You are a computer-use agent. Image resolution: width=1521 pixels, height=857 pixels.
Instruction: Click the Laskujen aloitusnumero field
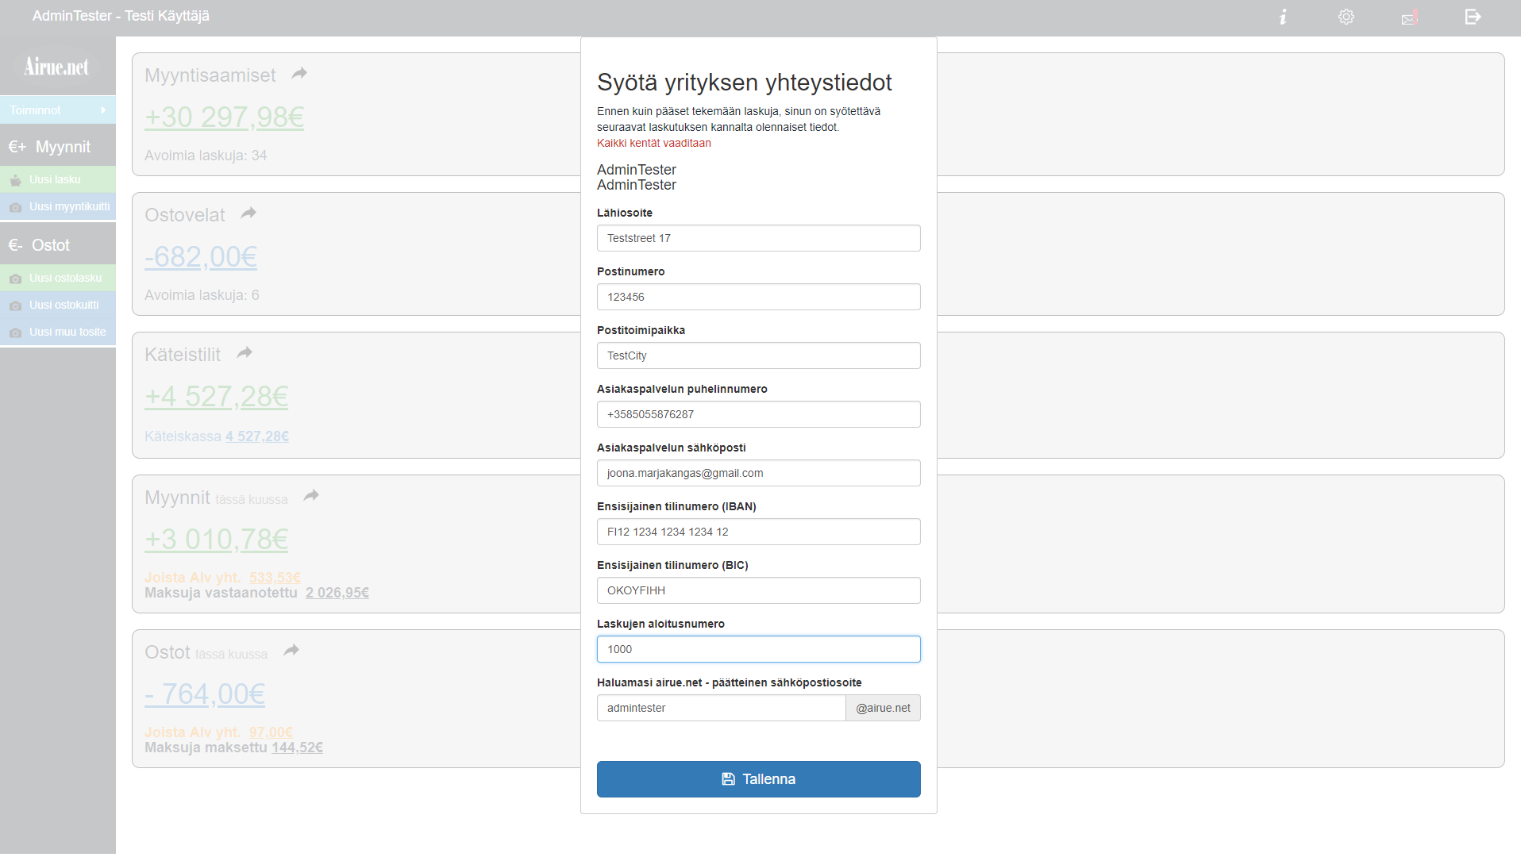(x=758, y=649)
